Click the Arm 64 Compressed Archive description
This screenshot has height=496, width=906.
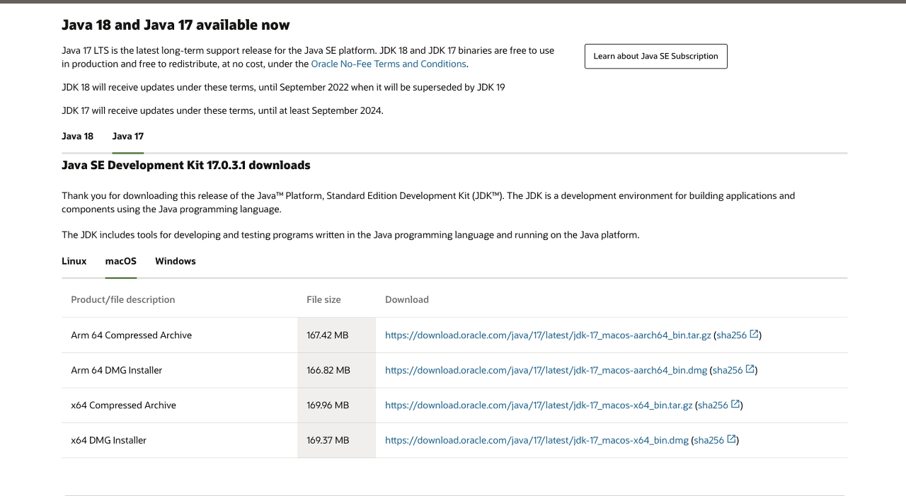tap(131, 335)
